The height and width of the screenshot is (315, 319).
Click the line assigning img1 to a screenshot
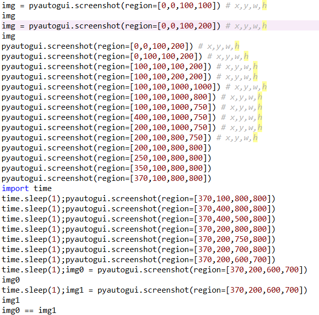(x=154, y=290)
